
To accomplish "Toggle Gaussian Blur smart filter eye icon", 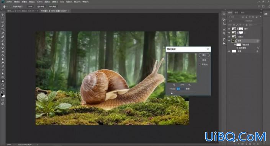I will point(237,48).
